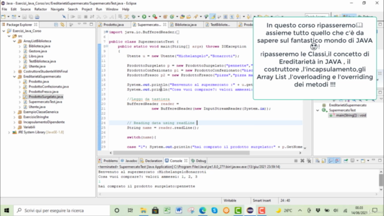Open Task View on the taskbar
Viewport: 384px width, 216px height.
[x=130, y=211]
